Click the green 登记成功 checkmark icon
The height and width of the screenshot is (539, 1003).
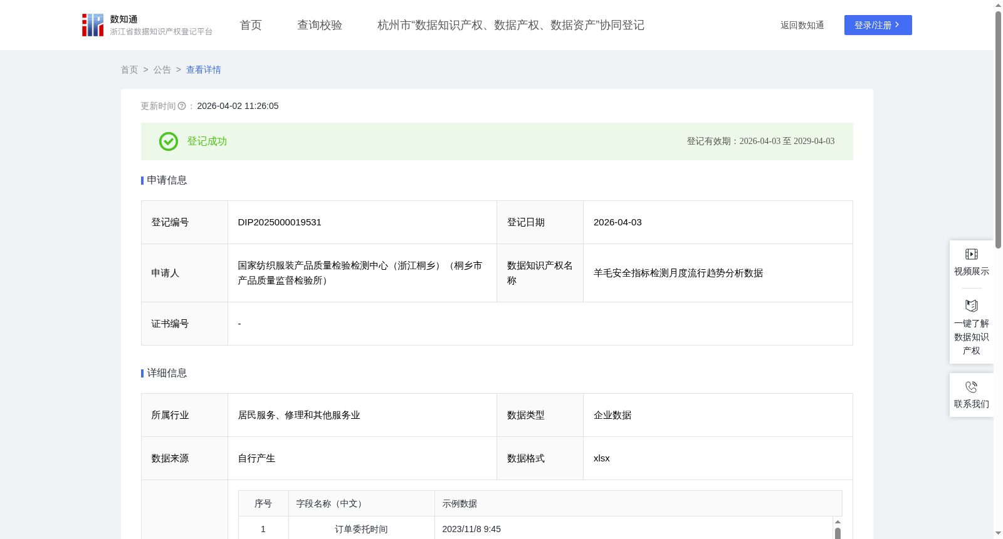pos(169,141)
